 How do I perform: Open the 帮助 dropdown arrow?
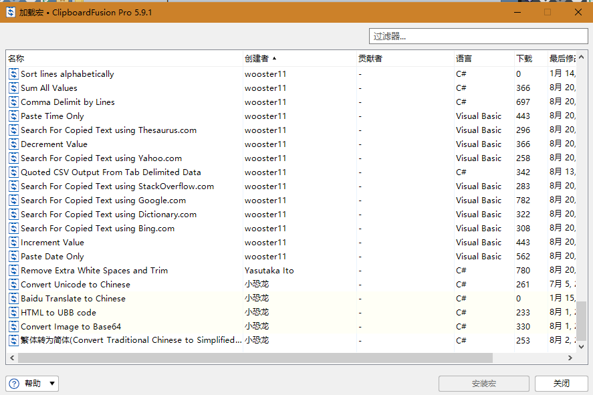click(52, 384)
